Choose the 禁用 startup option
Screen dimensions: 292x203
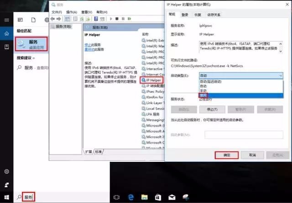[241, 96]
